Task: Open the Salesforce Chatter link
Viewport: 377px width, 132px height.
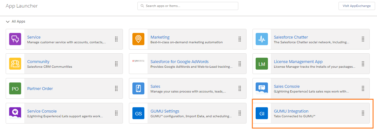Action: pyautogui.click(x=291, y=37)
